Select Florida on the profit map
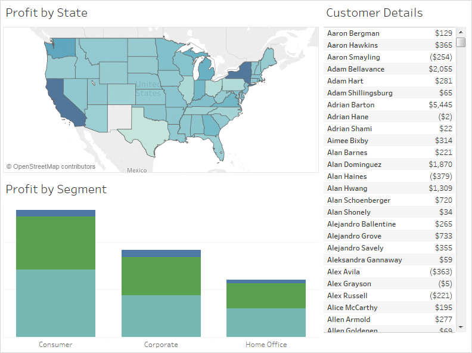The image size is (472, 353). [x=219, y=147]
